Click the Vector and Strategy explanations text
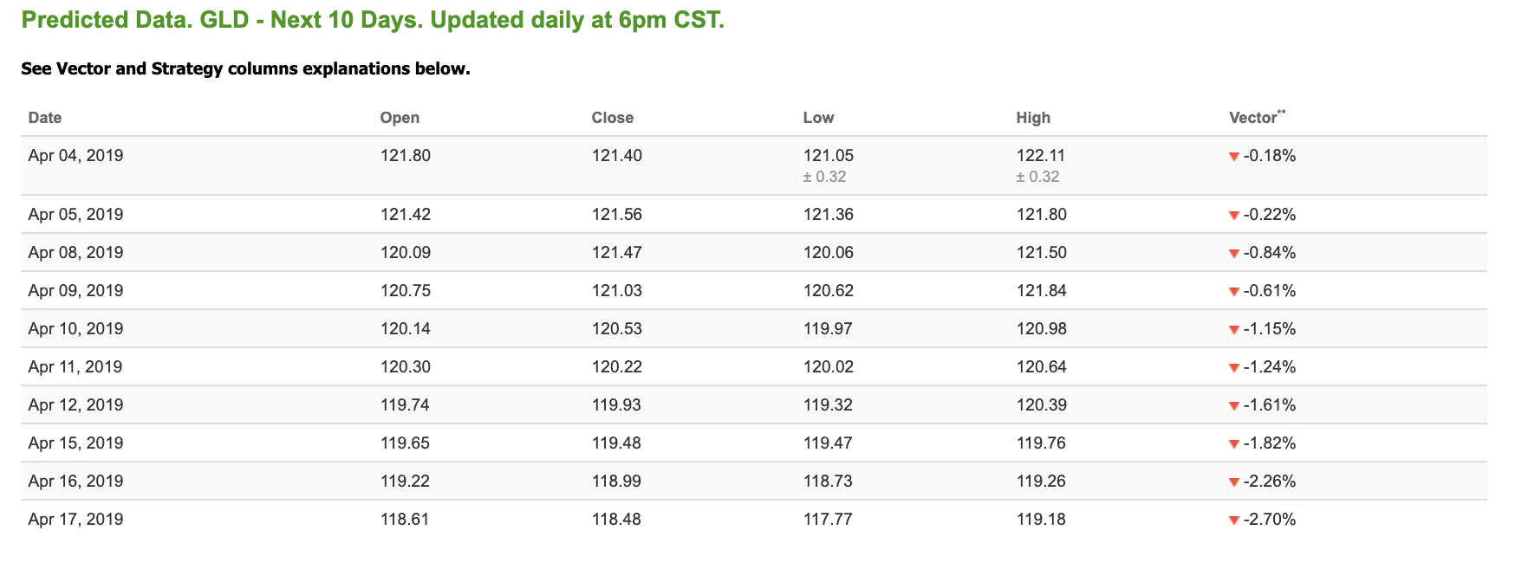Viewport: 1515px width, 582px height. (245, 68)
